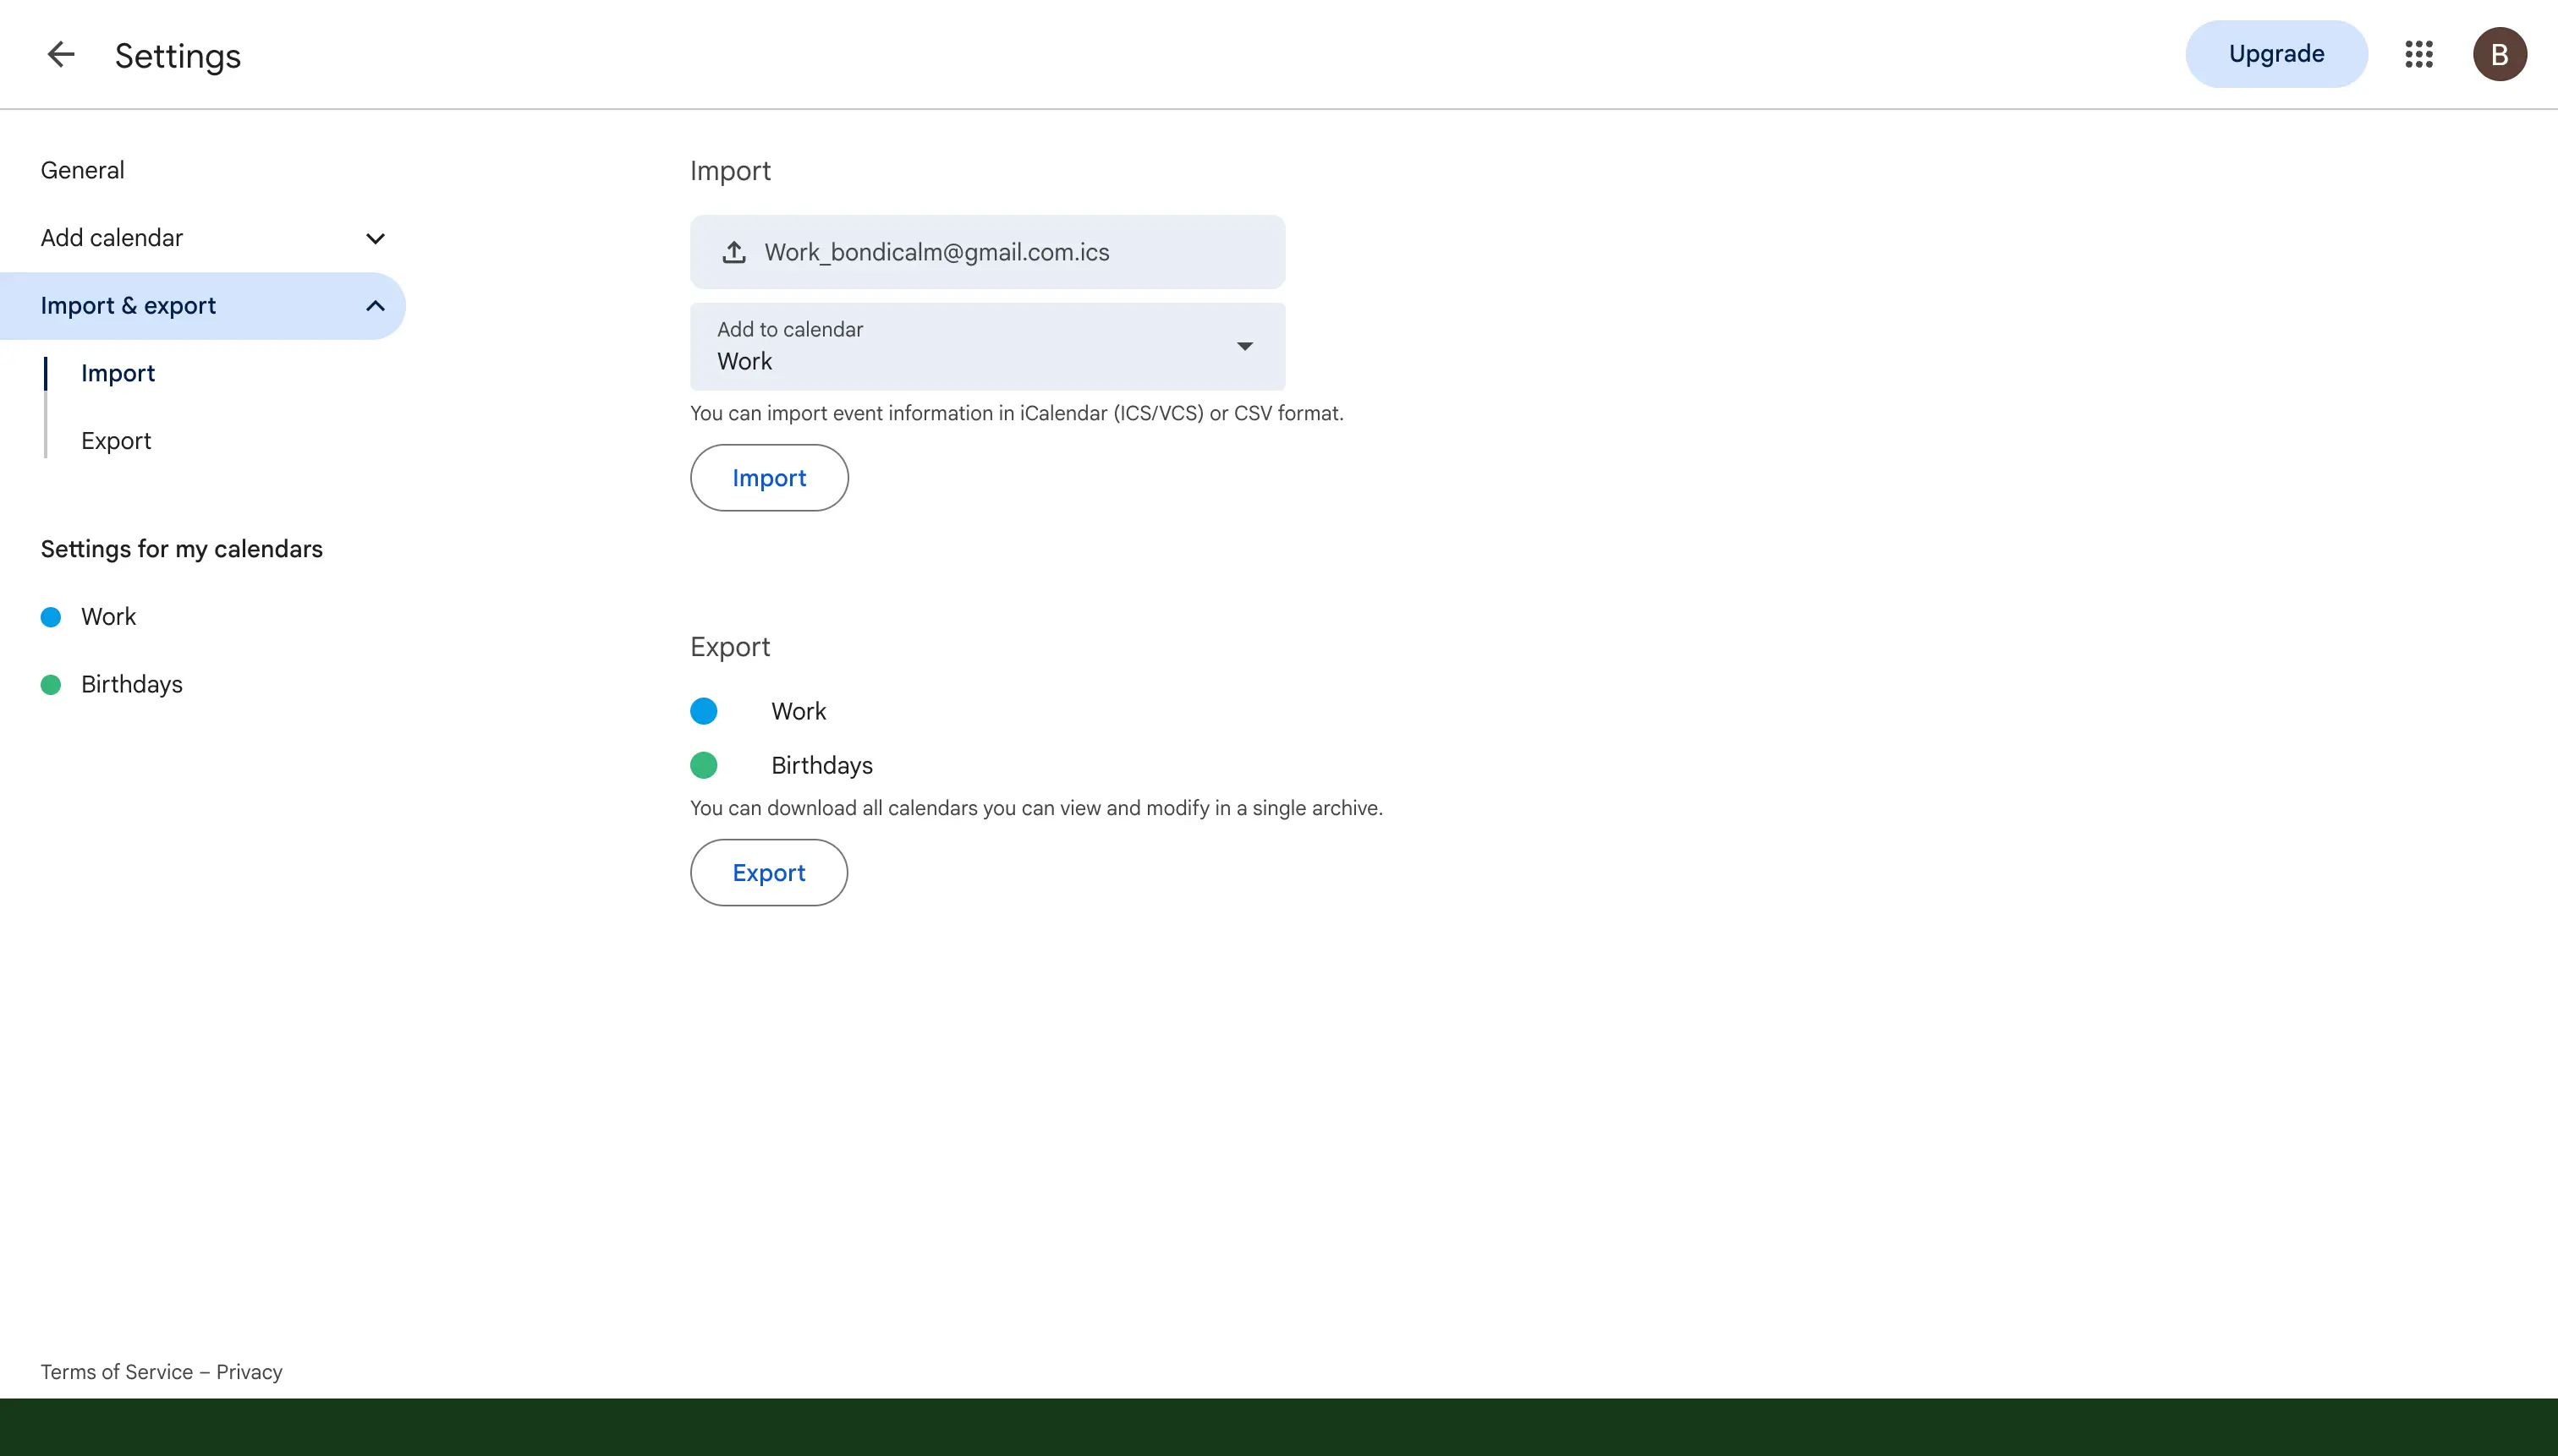
Task: Open the Add to calendar dropdown
Action: (x=987, y=346)
